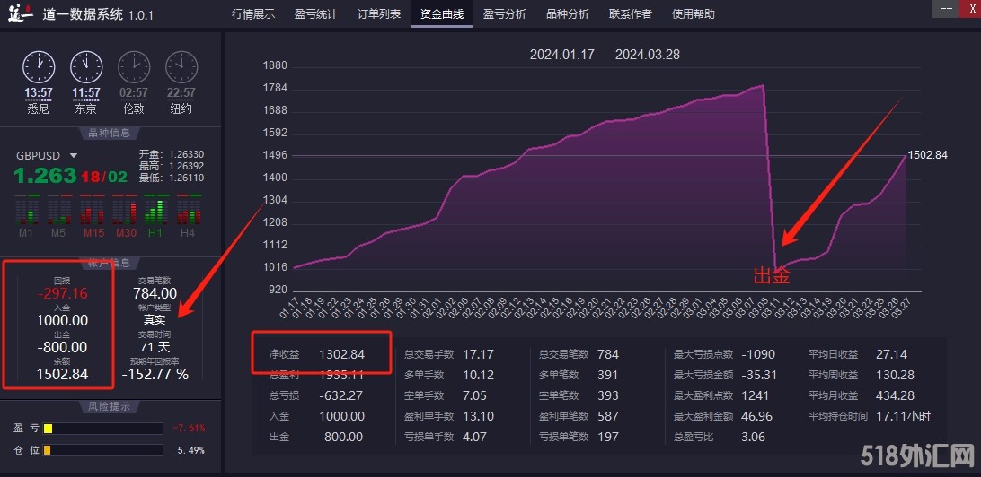
Task: Go to the 盈亏分析 tab
Action: (504, 14)
